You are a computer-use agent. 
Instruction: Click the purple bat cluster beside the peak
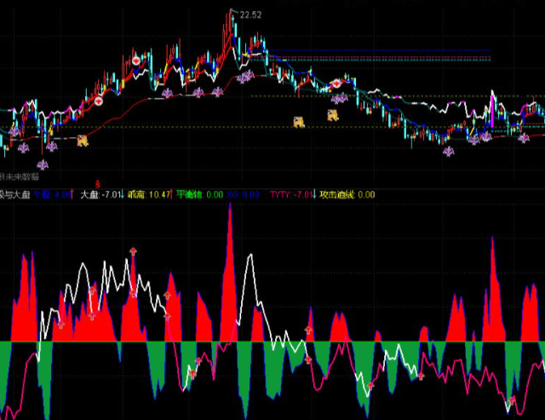tap(245, 77)
